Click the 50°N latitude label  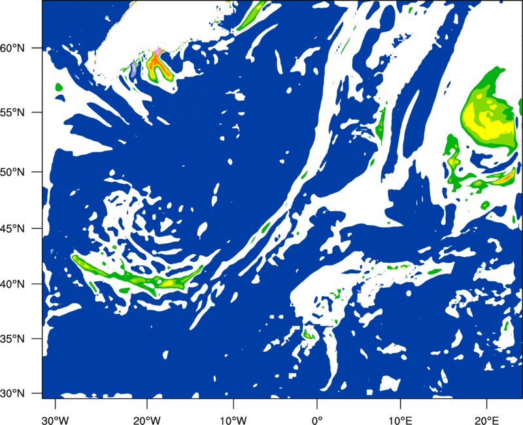click(12, 172)
